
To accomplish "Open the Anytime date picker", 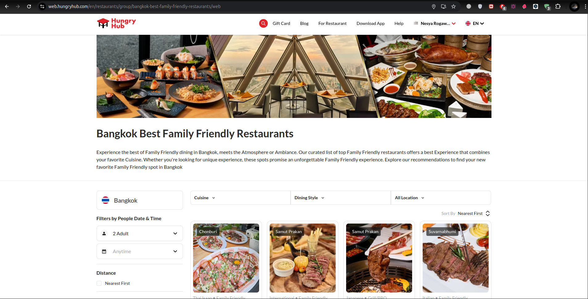I will tap(139, 251).
